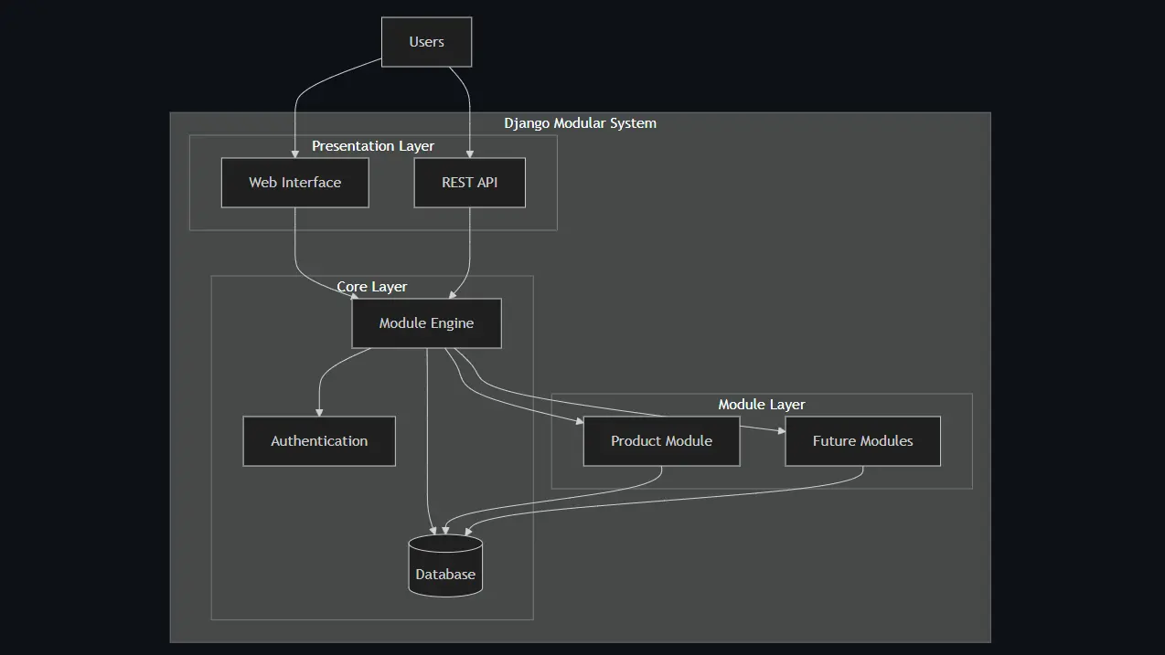
Task: Click the Module Engine node
Action: [426, 323]
